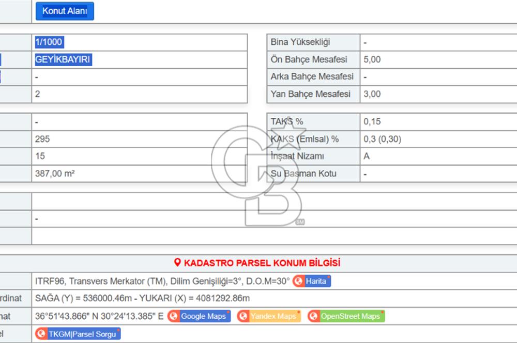Click the TKGM|Parsel Sorgu globe icon

tap(41, 334)
